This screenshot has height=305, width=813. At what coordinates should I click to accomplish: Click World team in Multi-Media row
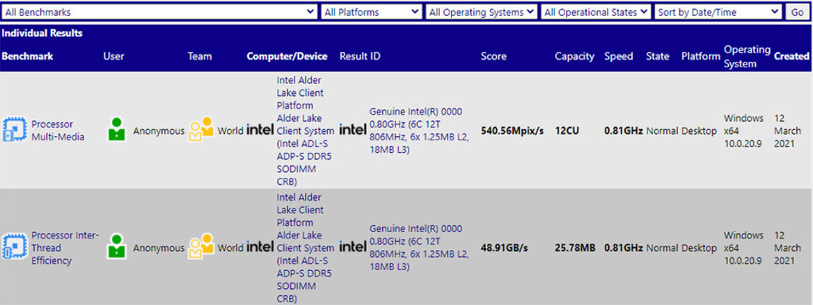tap(230, 131)
